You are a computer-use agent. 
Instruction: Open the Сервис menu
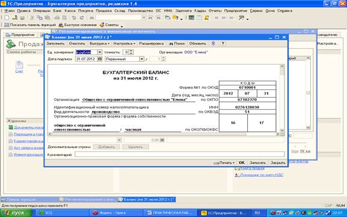(256, 11)
